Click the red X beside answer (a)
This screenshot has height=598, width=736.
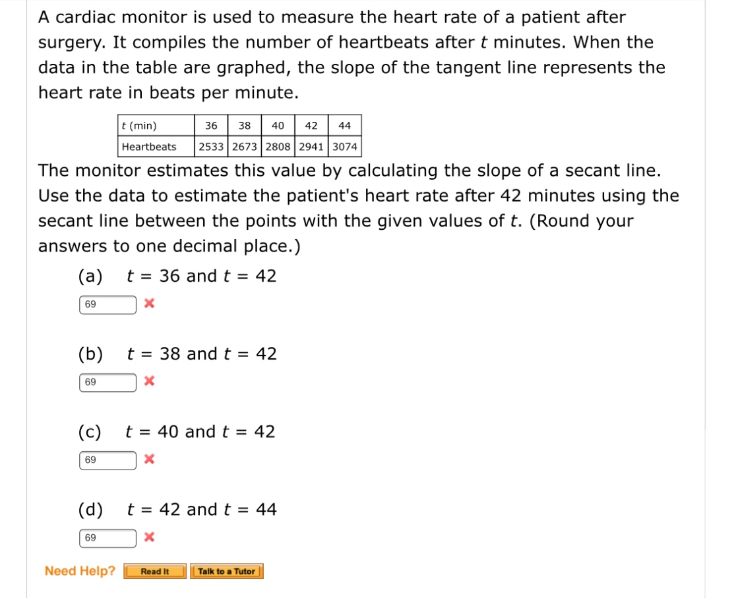click(149, 304)
